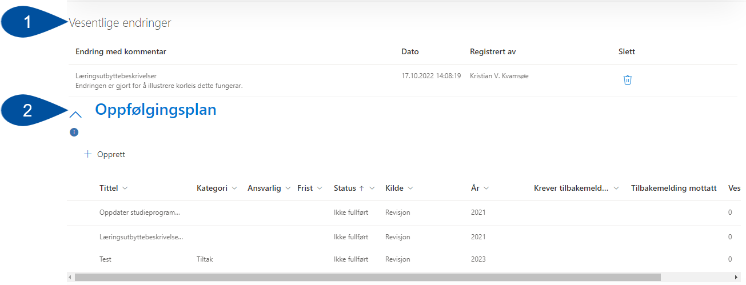This screenshot has width=746, height=285.
Task: Click the Tiltak category cell
Action: [x=206, y=259]
